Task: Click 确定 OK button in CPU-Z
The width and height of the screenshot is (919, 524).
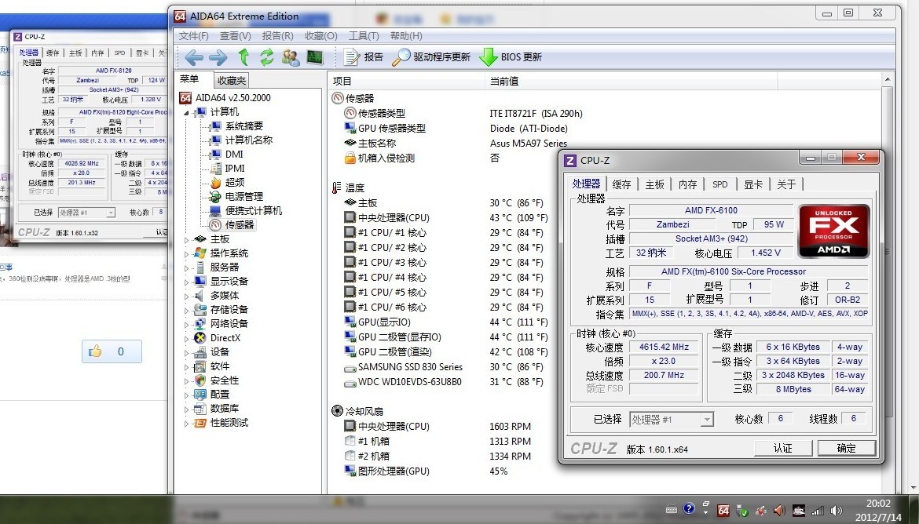Action: click(846, 449)
